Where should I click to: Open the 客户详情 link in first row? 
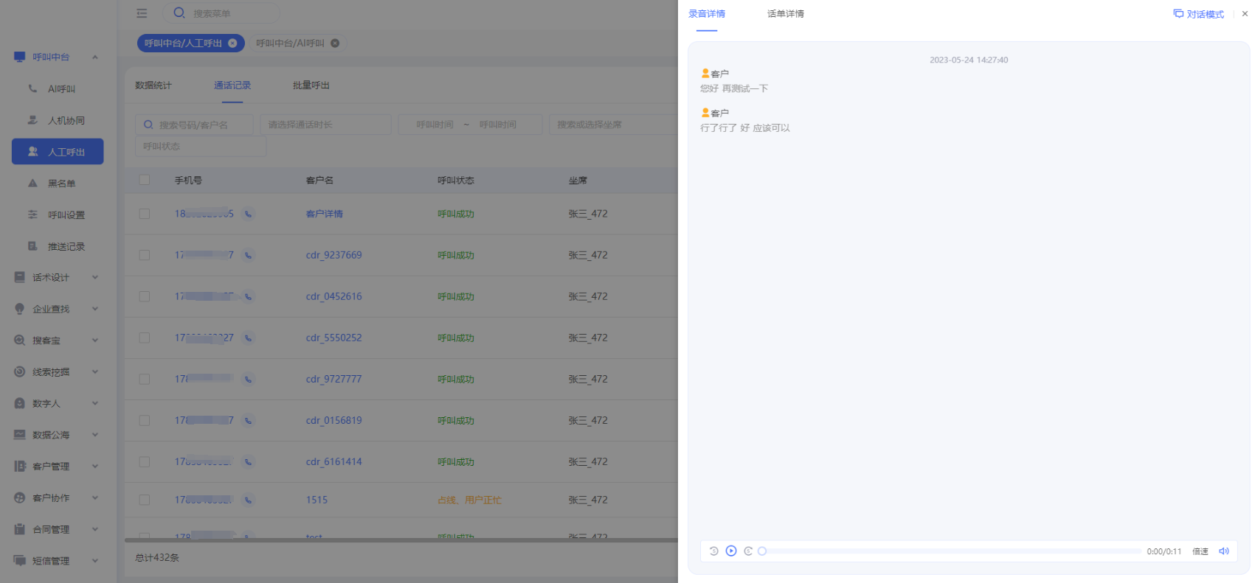(x=324, y=214)
